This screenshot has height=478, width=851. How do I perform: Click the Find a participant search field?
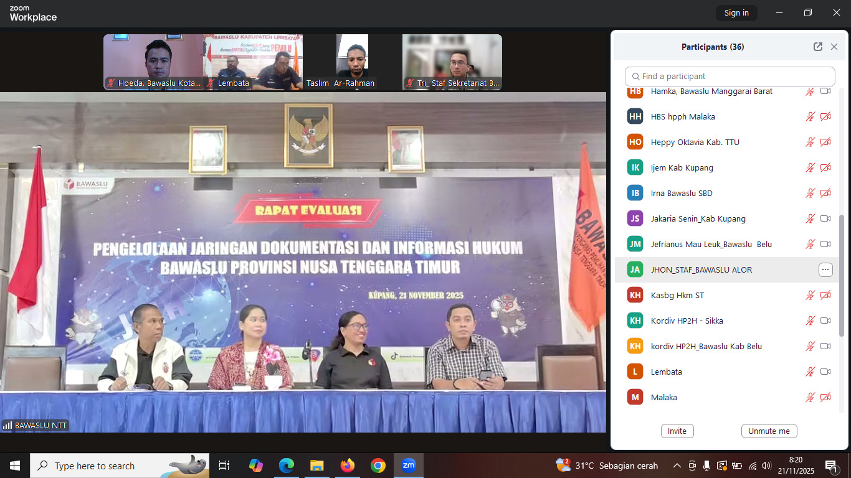[x=730, y=77]
